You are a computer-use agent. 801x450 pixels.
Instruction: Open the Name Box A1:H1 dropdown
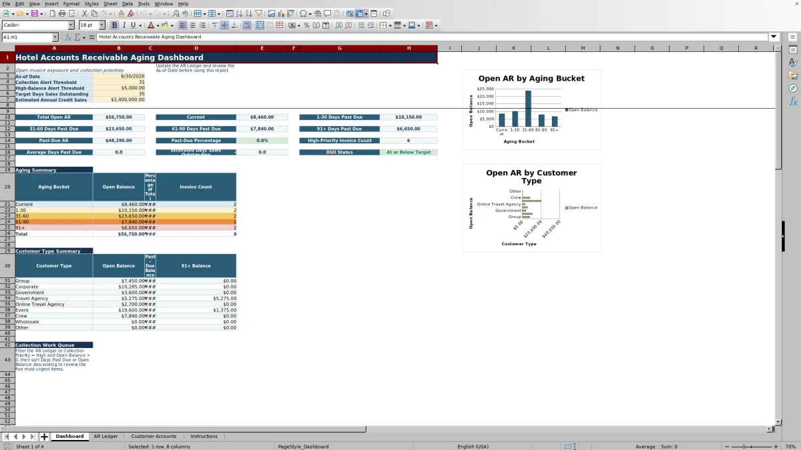click(x=55, y=37)
